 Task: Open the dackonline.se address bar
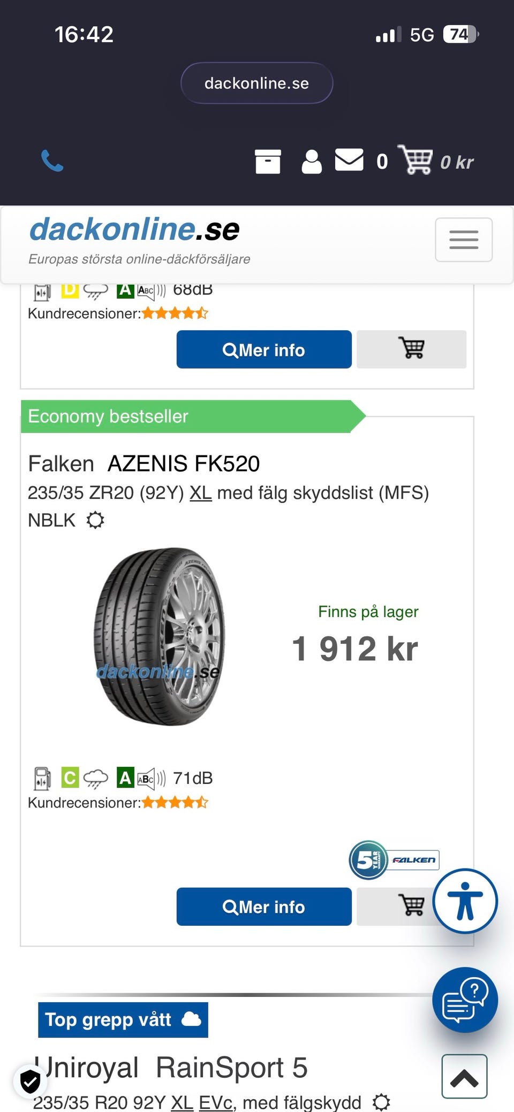[x=257, y=83]
